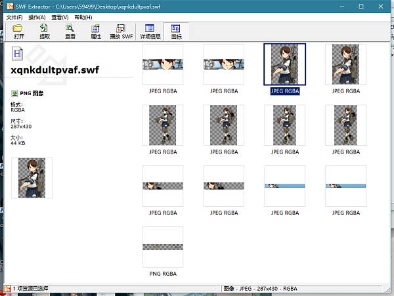The height and width of the screenshot is (296, 394).
Task: Maximize the SWF Extractor window
Action: pyautogui.click(x=361, y=7)
